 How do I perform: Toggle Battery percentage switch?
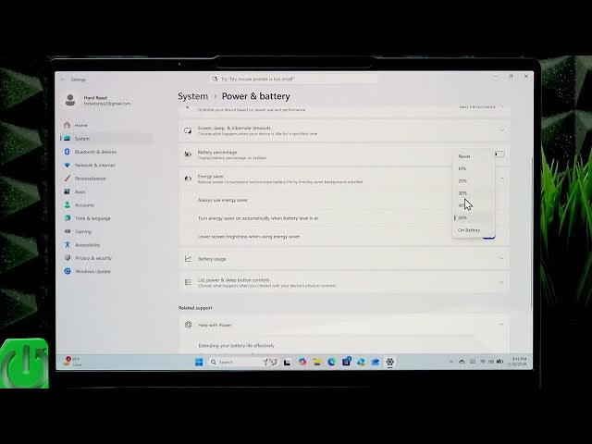[499, 154]
